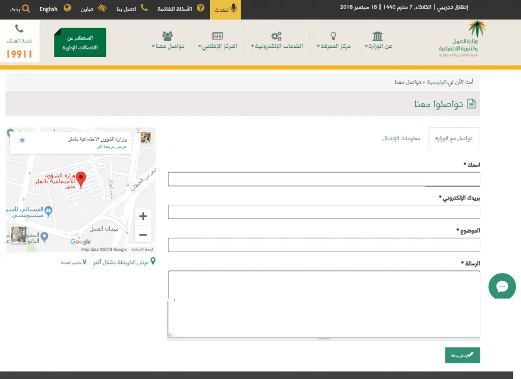The image size is (521, 379).
Task: Open the green live chat bubble
Action: coord(502,286)
